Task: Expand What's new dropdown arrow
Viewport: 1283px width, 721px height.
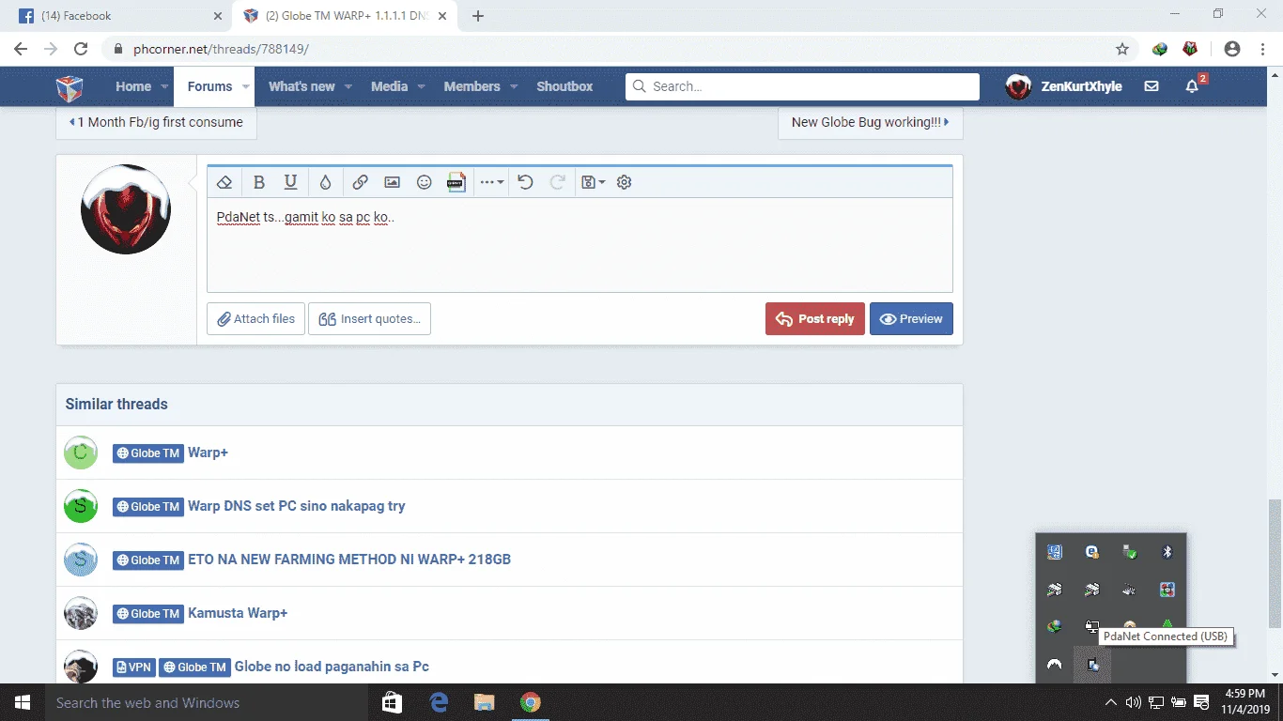Action: pyautogui.click(x=348, y=86)
